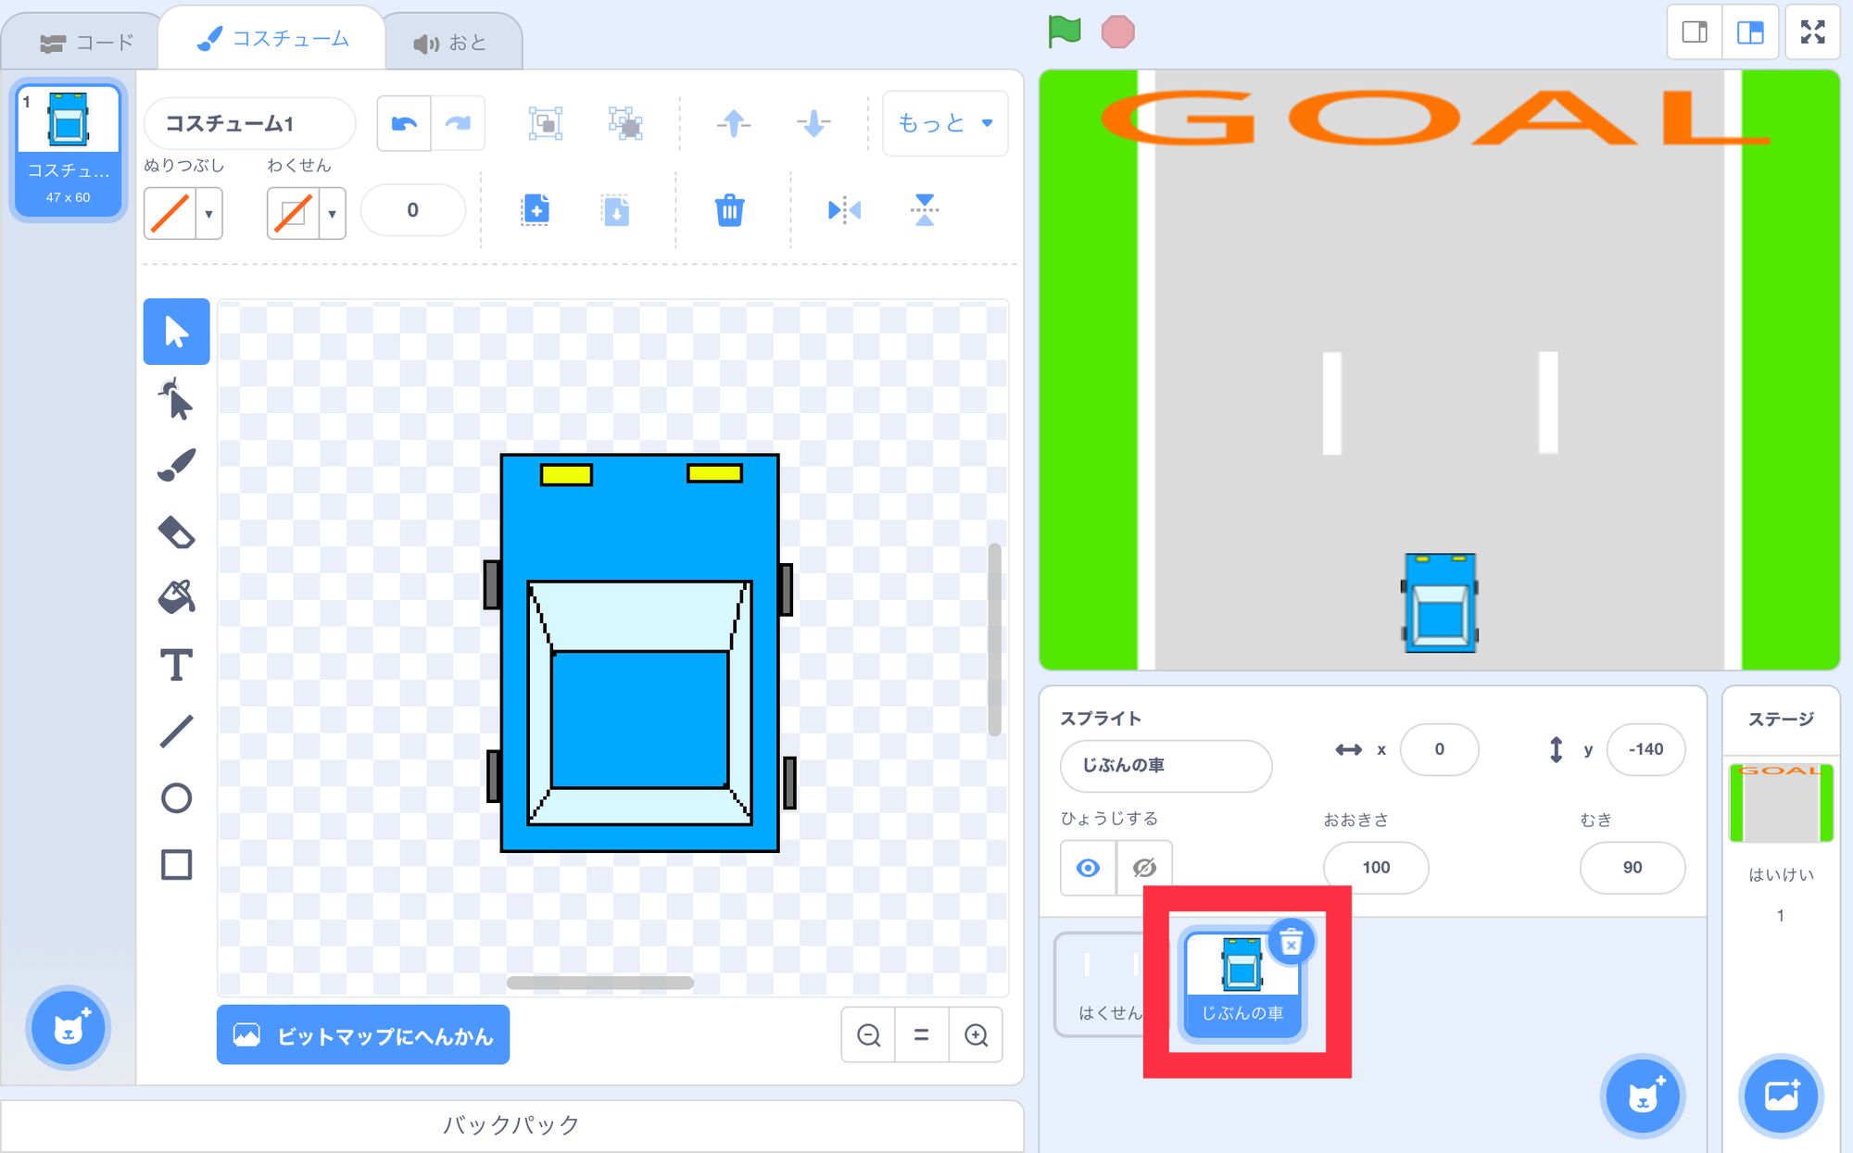Select the Brush tool
Screen dimensions: 1853x1153
tap(176, 466)
